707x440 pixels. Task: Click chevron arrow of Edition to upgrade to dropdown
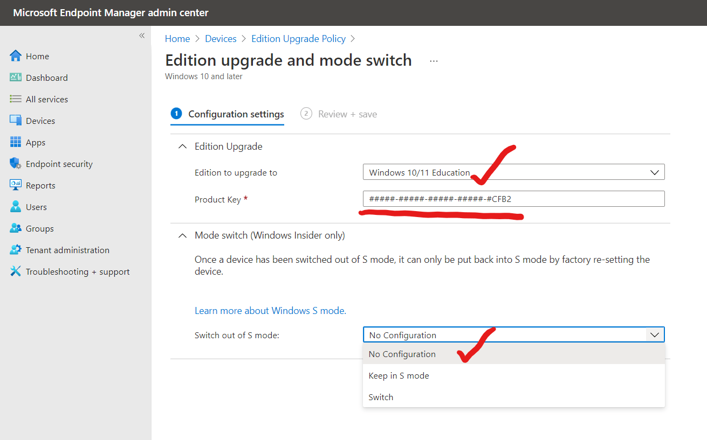655,172
